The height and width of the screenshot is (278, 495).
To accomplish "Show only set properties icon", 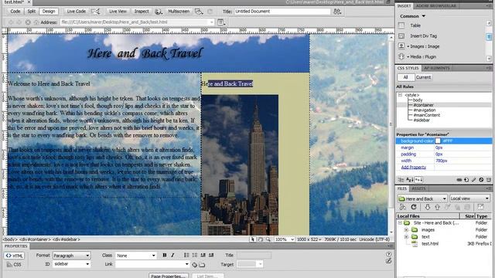I will click(x=418, y=180).
